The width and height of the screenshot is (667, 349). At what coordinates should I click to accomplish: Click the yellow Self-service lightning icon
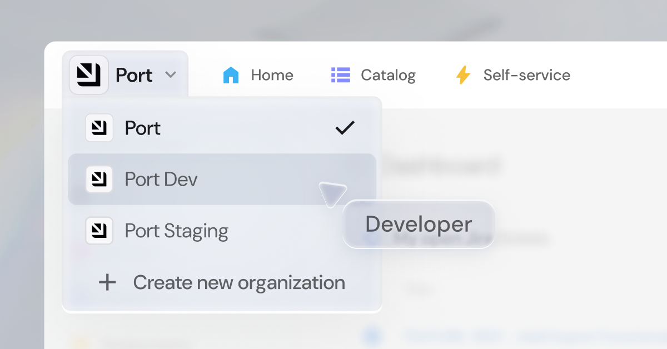coord(463,74)
